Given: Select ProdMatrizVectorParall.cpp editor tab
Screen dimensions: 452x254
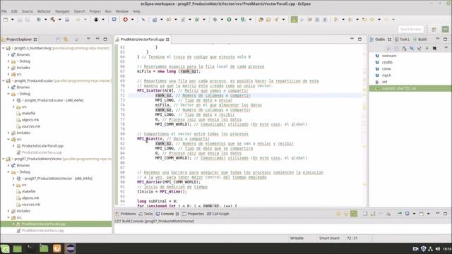Looking at the screenshot, I should pos(142,40).
